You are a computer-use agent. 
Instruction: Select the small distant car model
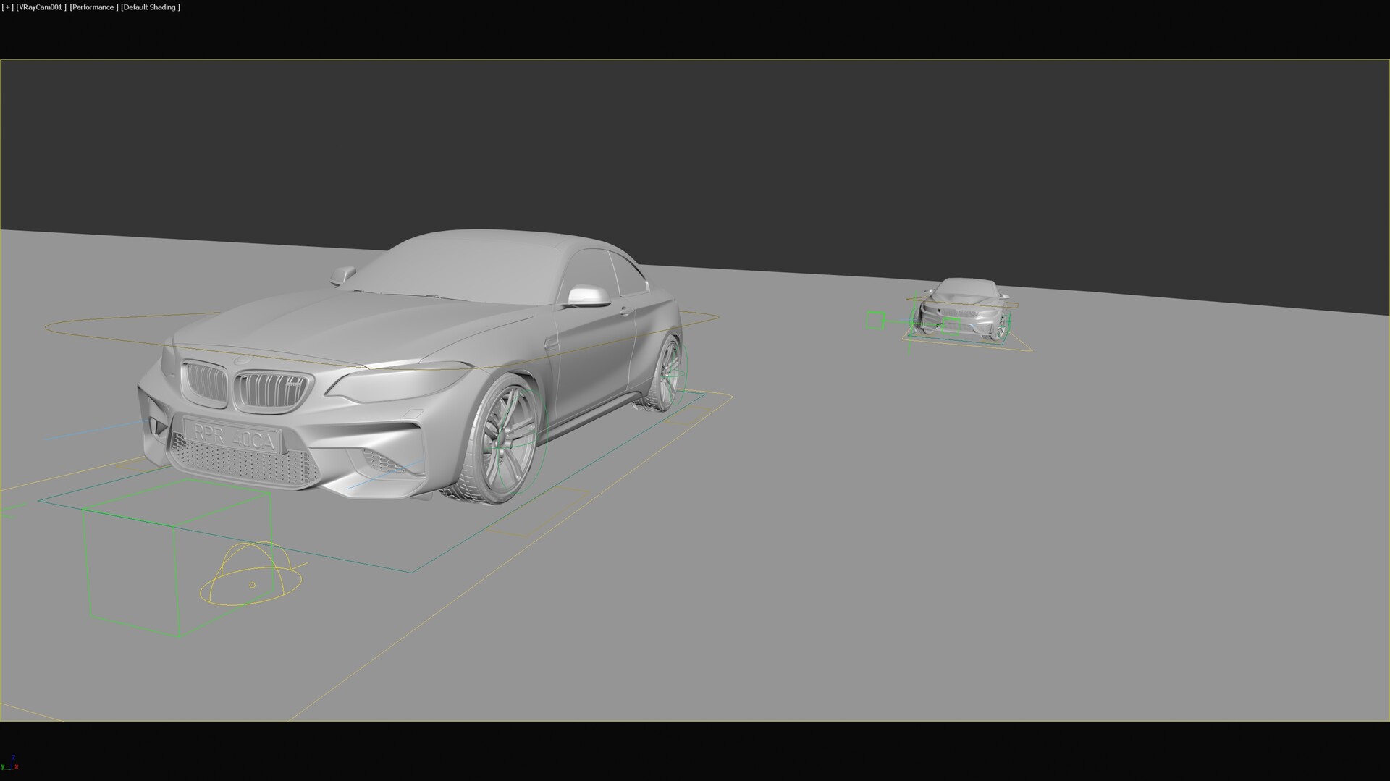pyautogui.click(x=964, y=309)
